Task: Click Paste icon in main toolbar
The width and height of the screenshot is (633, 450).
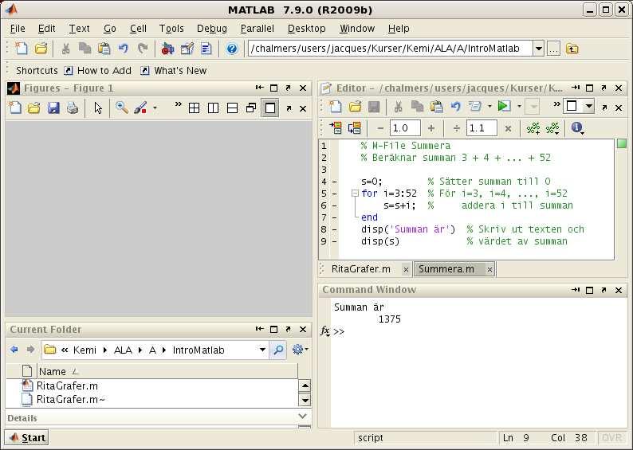Action: [104, 49]
